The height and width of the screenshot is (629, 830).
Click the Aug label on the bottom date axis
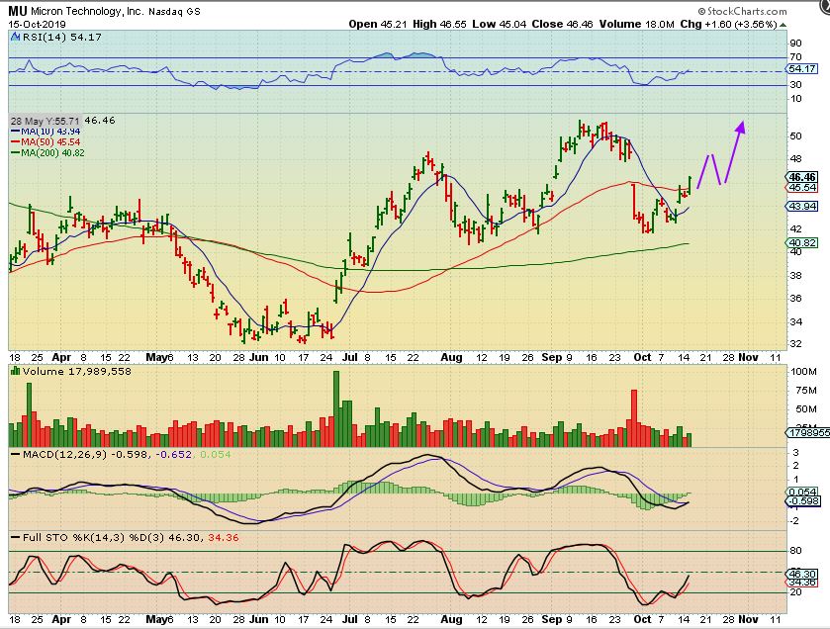451,619
